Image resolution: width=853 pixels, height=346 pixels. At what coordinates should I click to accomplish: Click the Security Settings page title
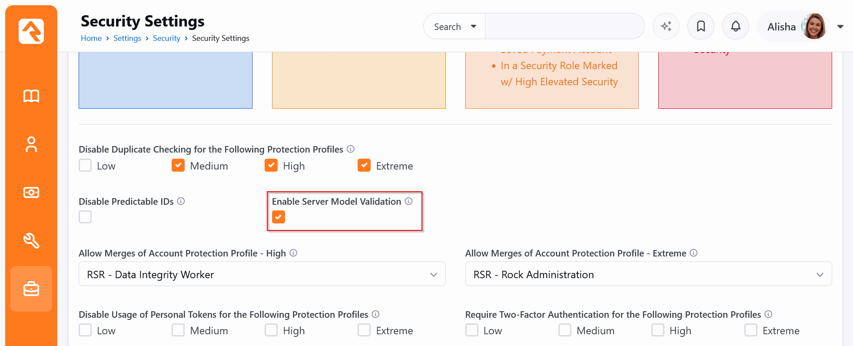tap(143, 21)
